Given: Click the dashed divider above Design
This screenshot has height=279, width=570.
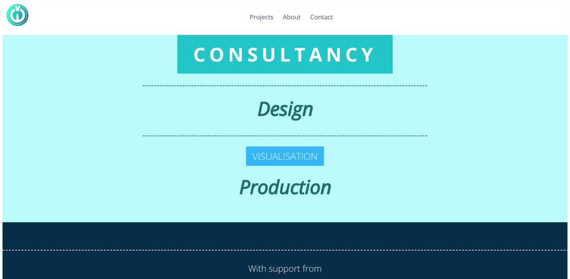Looking at the screenshot, I should pos(285,86).
